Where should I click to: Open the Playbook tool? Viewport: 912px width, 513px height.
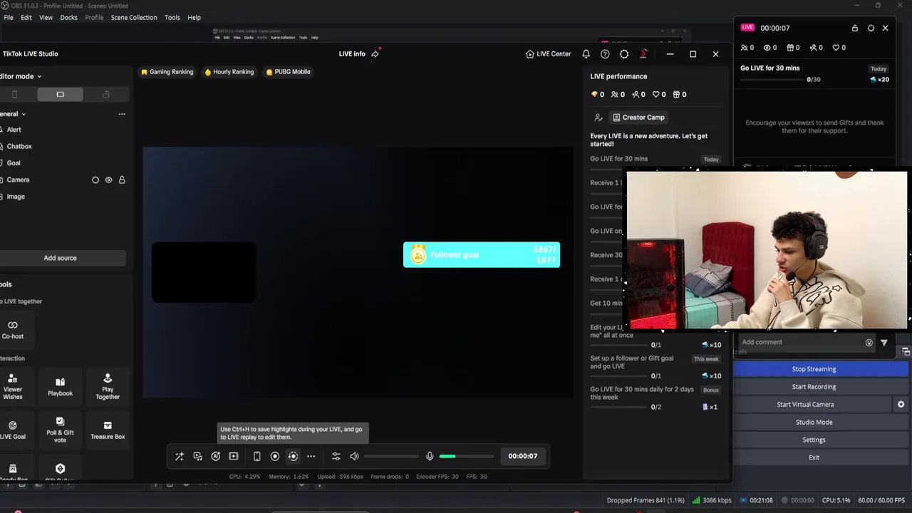point(60,385)
